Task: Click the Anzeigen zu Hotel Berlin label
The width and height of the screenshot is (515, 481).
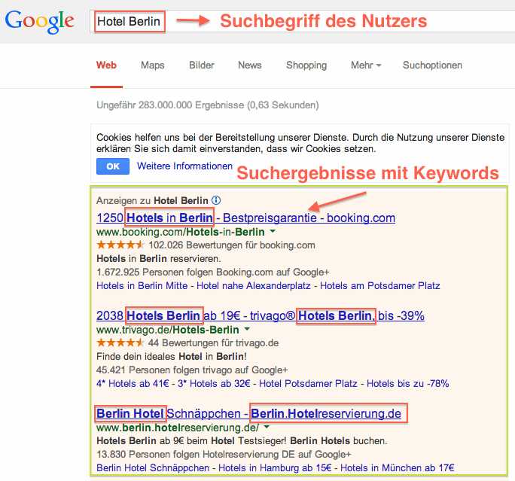Action: click(152, 200)
